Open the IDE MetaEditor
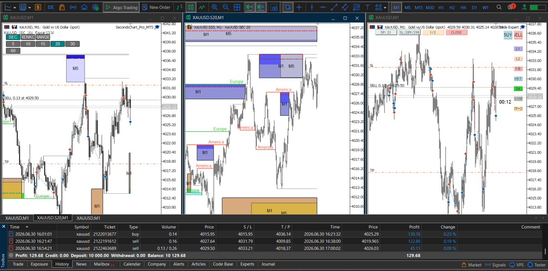 pos(51,7)
